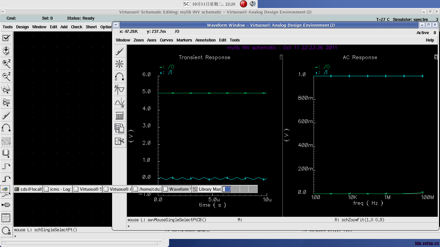The height and width of the screenshot is (247, 440).
Task: Open the Waveform Window system menu arrow
Action: (116, 25)
